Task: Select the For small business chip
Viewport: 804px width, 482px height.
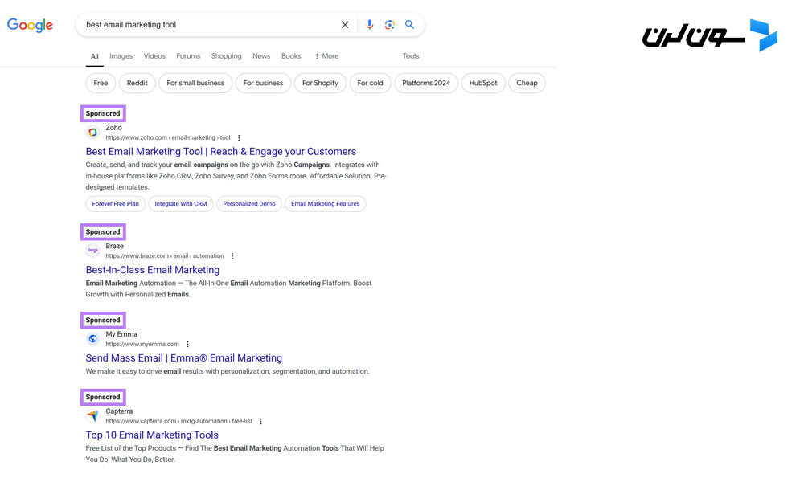Action: tap(195, 83)
